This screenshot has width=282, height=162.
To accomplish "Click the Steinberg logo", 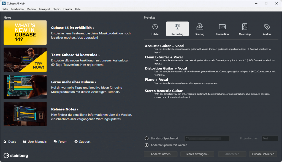I will pyautogui.click(x=16, y=155).
